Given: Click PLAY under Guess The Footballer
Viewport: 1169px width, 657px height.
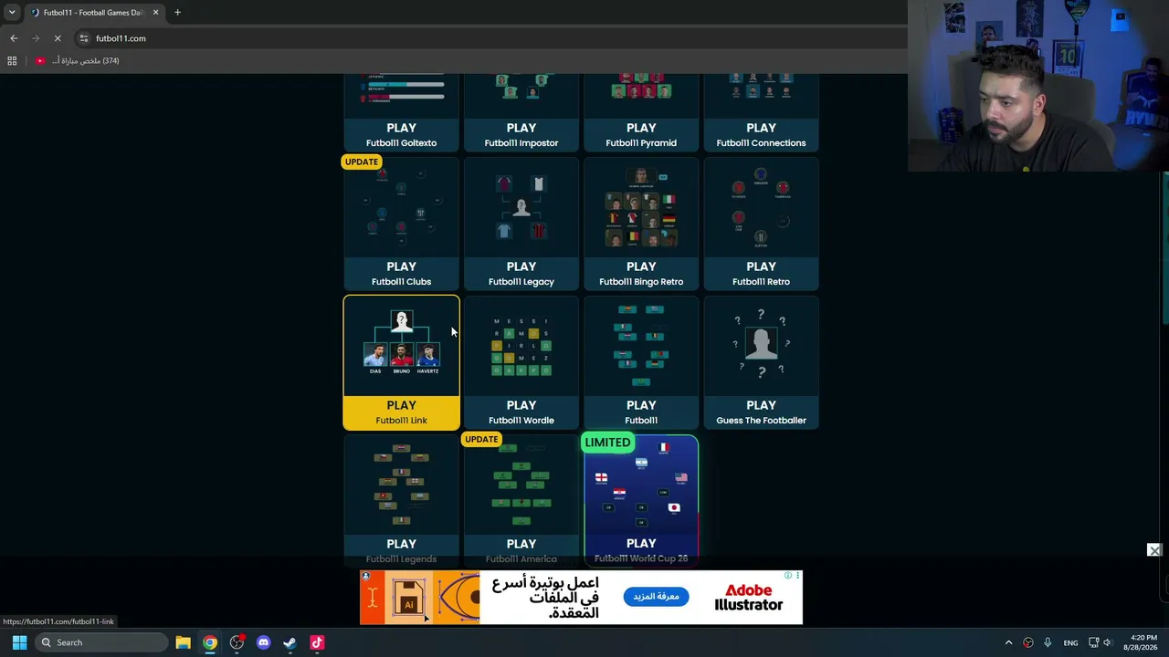Looking at the screenshot, I should pos(761,405).
